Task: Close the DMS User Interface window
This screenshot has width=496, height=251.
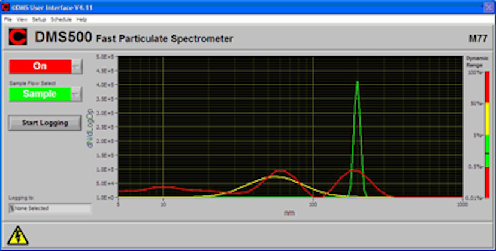Action: (488, 7)
